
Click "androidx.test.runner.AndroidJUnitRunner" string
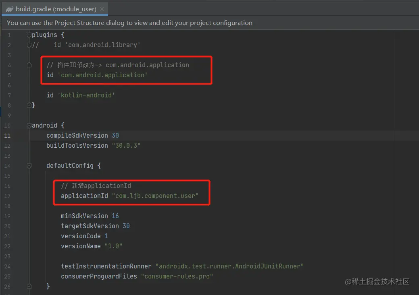tap(229, 266)
